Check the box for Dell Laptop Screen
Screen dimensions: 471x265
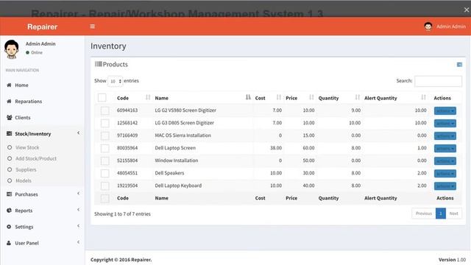[105, 148]
